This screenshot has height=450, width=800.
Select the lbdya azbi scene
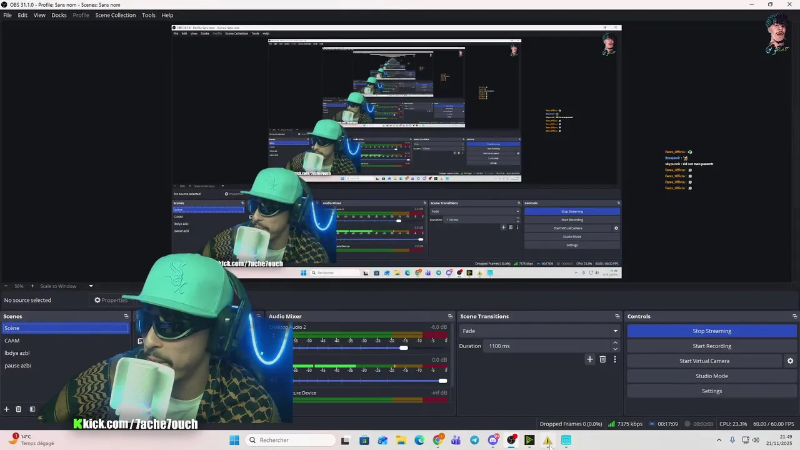tap(65, 353)
